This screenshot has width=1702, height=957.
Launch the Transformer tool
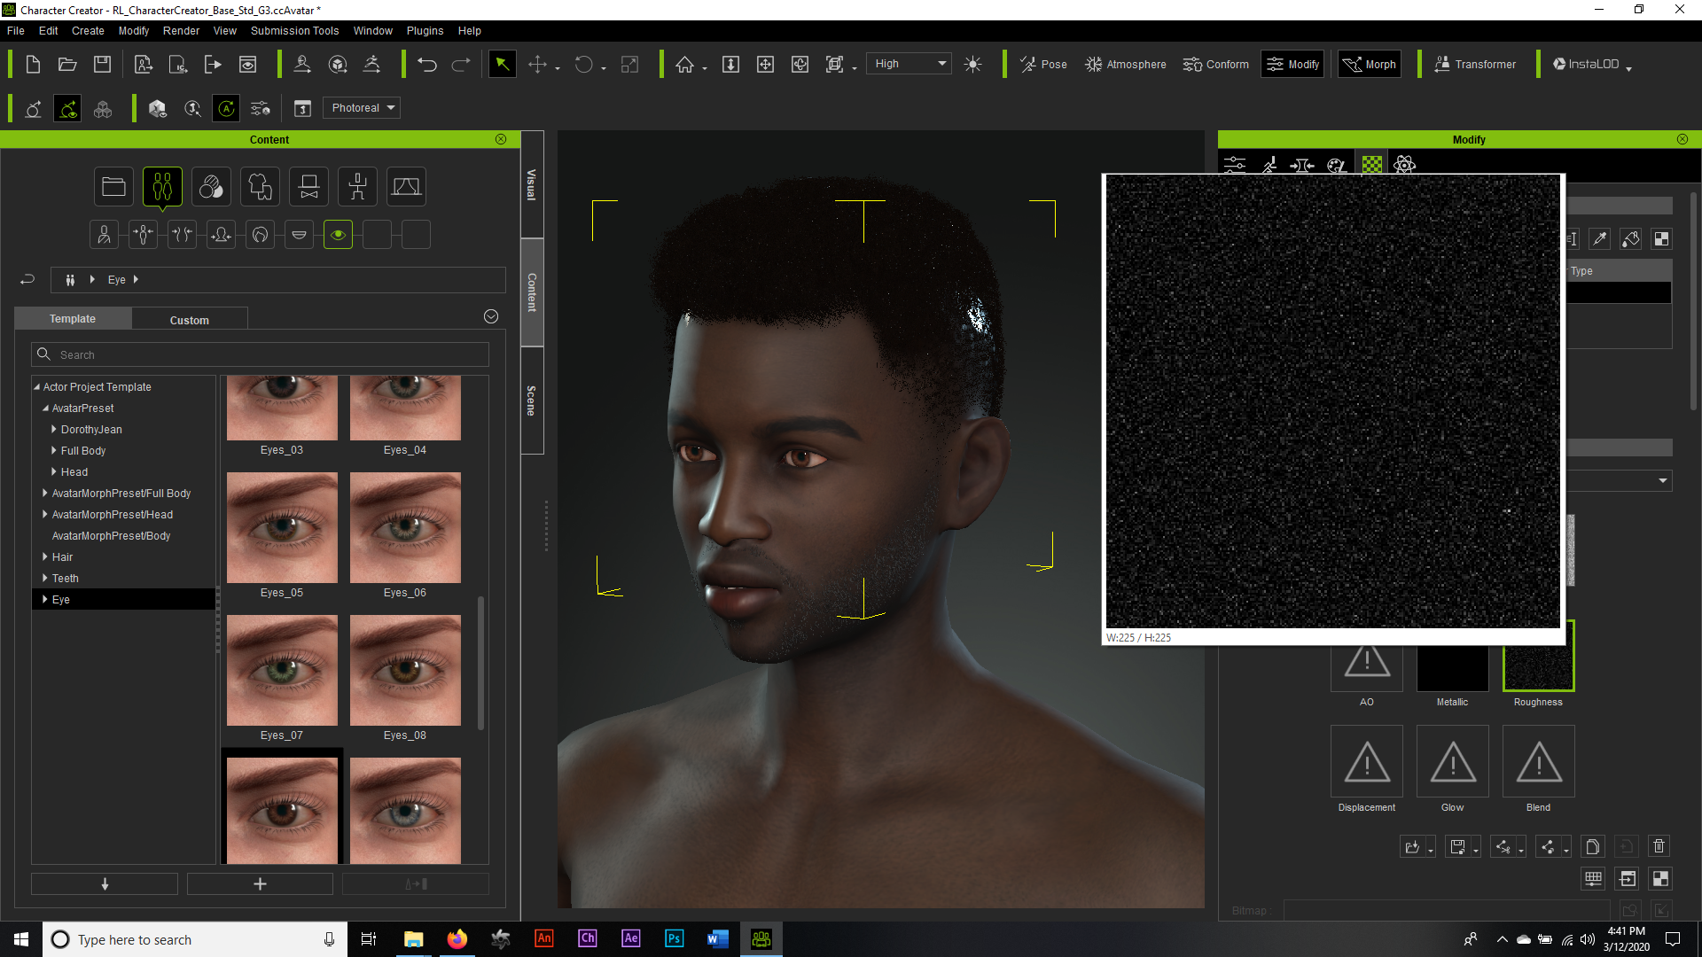point(1475,65)
